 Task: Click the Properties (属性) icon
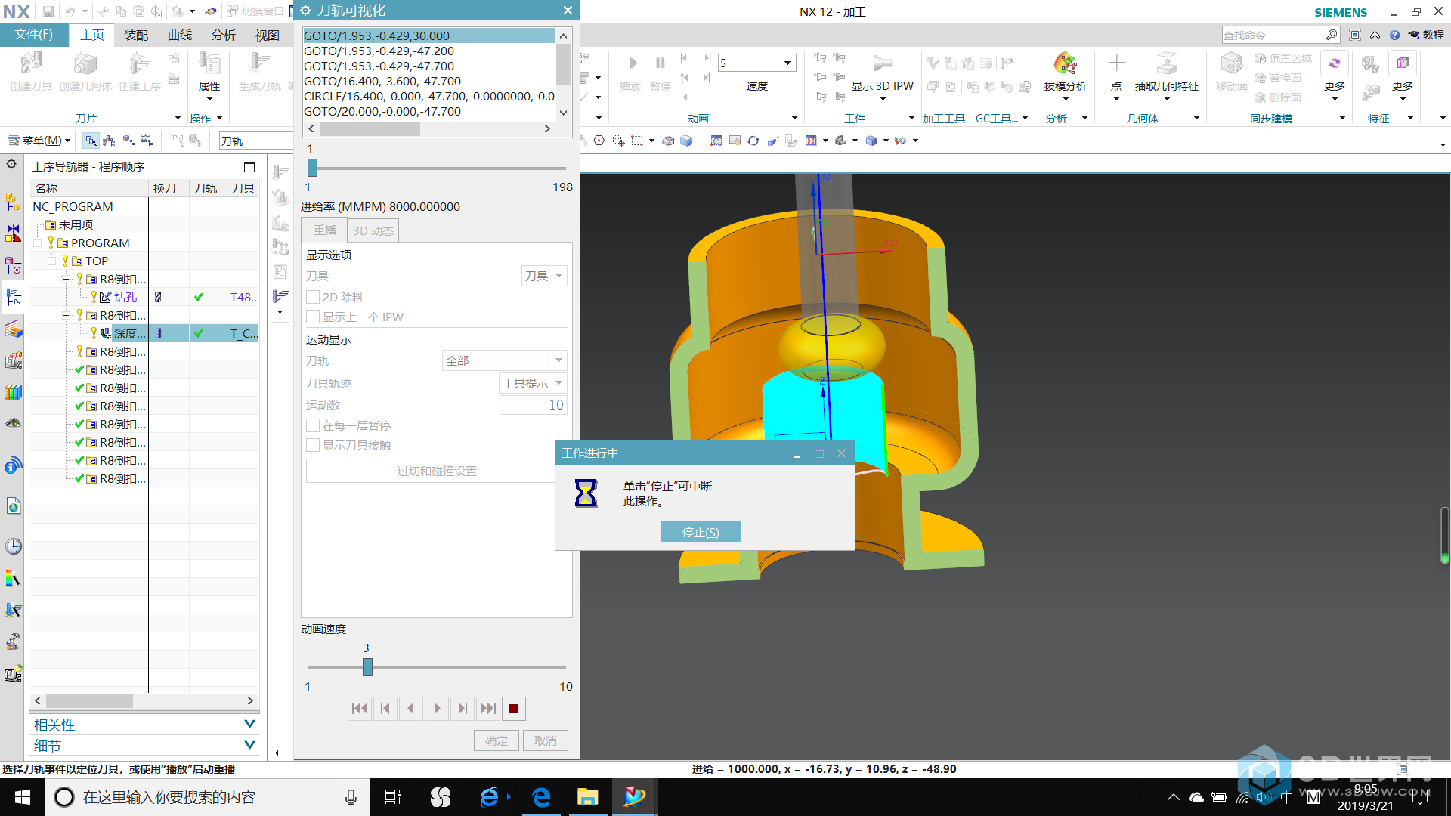coord(209,63)
